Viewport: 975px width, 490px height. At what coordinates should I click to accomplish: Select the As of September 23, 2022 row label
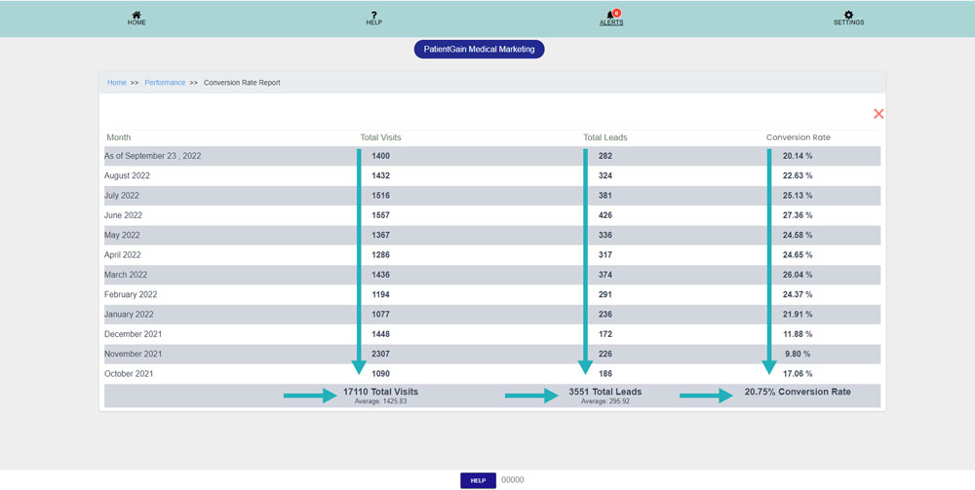point(152,156)
